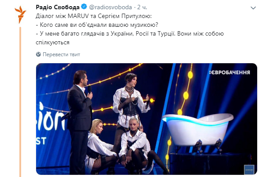Open the Радіо Свобода torch avatar

click(x=20, y=15)
